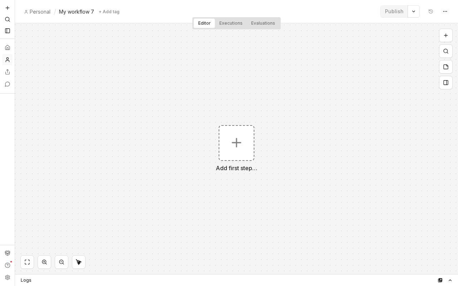Switch to the Evaluations tab
458x286 pixels.
click(x=263, y=23)
